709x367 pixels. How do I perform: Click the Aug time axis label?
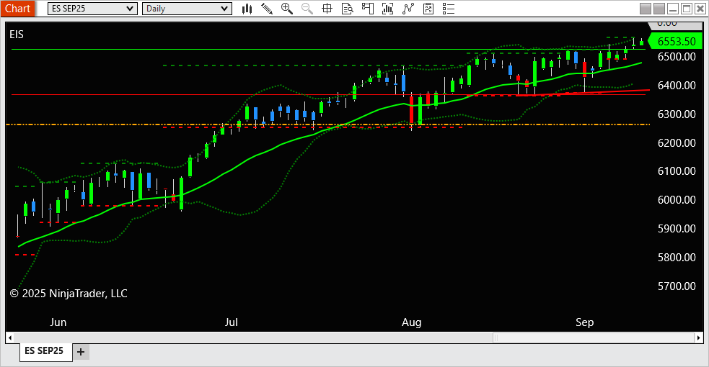pos(411,322)
